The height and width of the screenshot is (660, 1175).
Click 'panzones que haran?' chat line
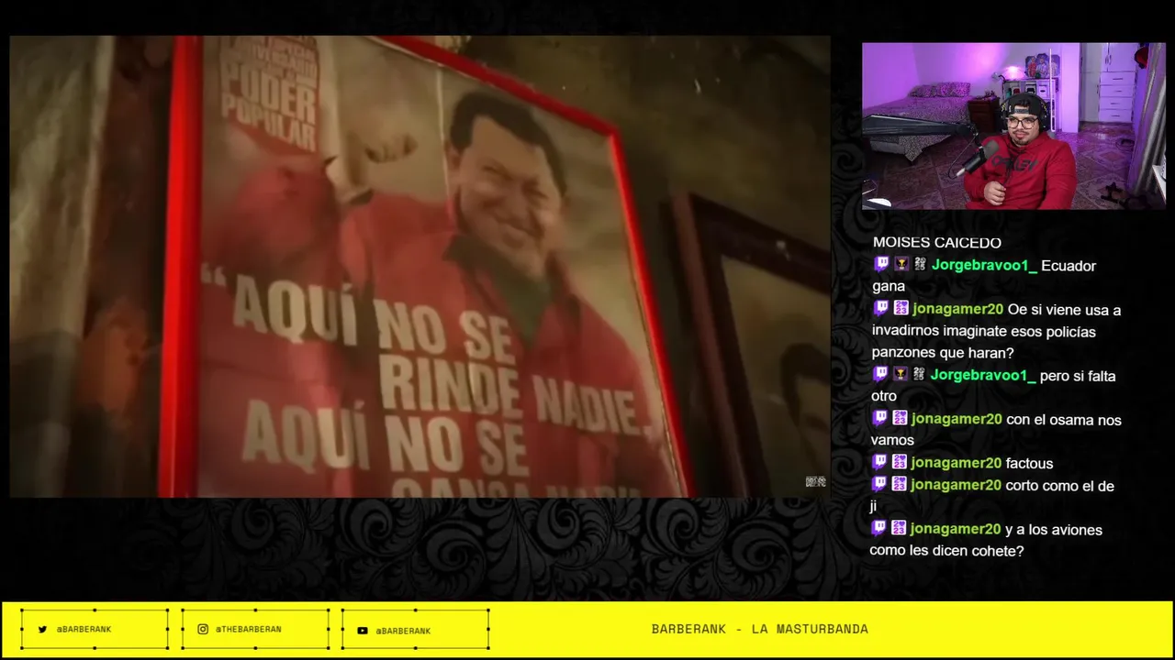[x=943, y=354]
